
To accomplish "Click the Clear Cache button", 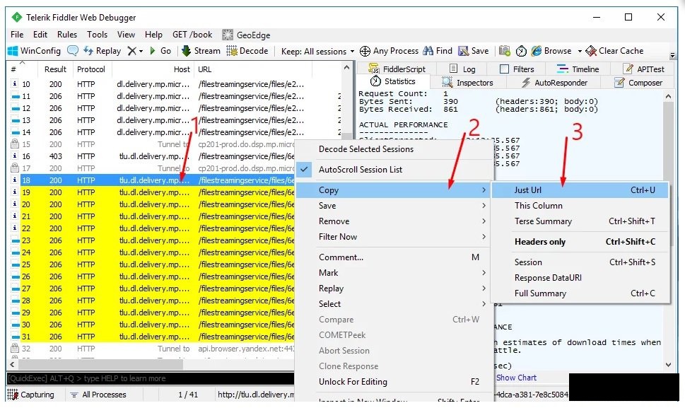I will pos(614,51).
